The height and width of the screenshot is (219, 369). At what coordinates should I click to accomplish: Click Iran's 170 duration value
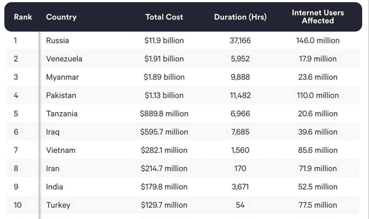pos(240,169)
